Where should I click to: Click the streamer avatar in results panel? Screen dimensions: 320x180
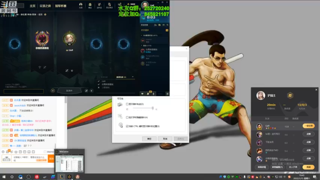pos(261,96)
